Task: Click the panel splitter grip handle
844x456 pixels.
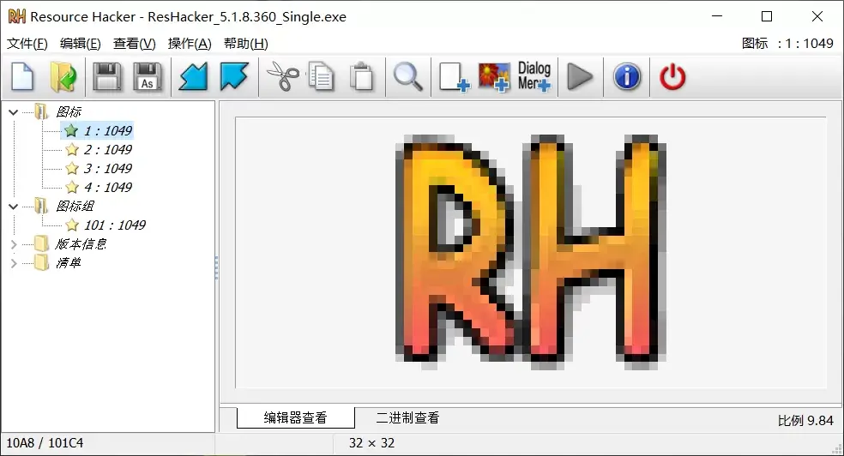Action: click(216, 267)
